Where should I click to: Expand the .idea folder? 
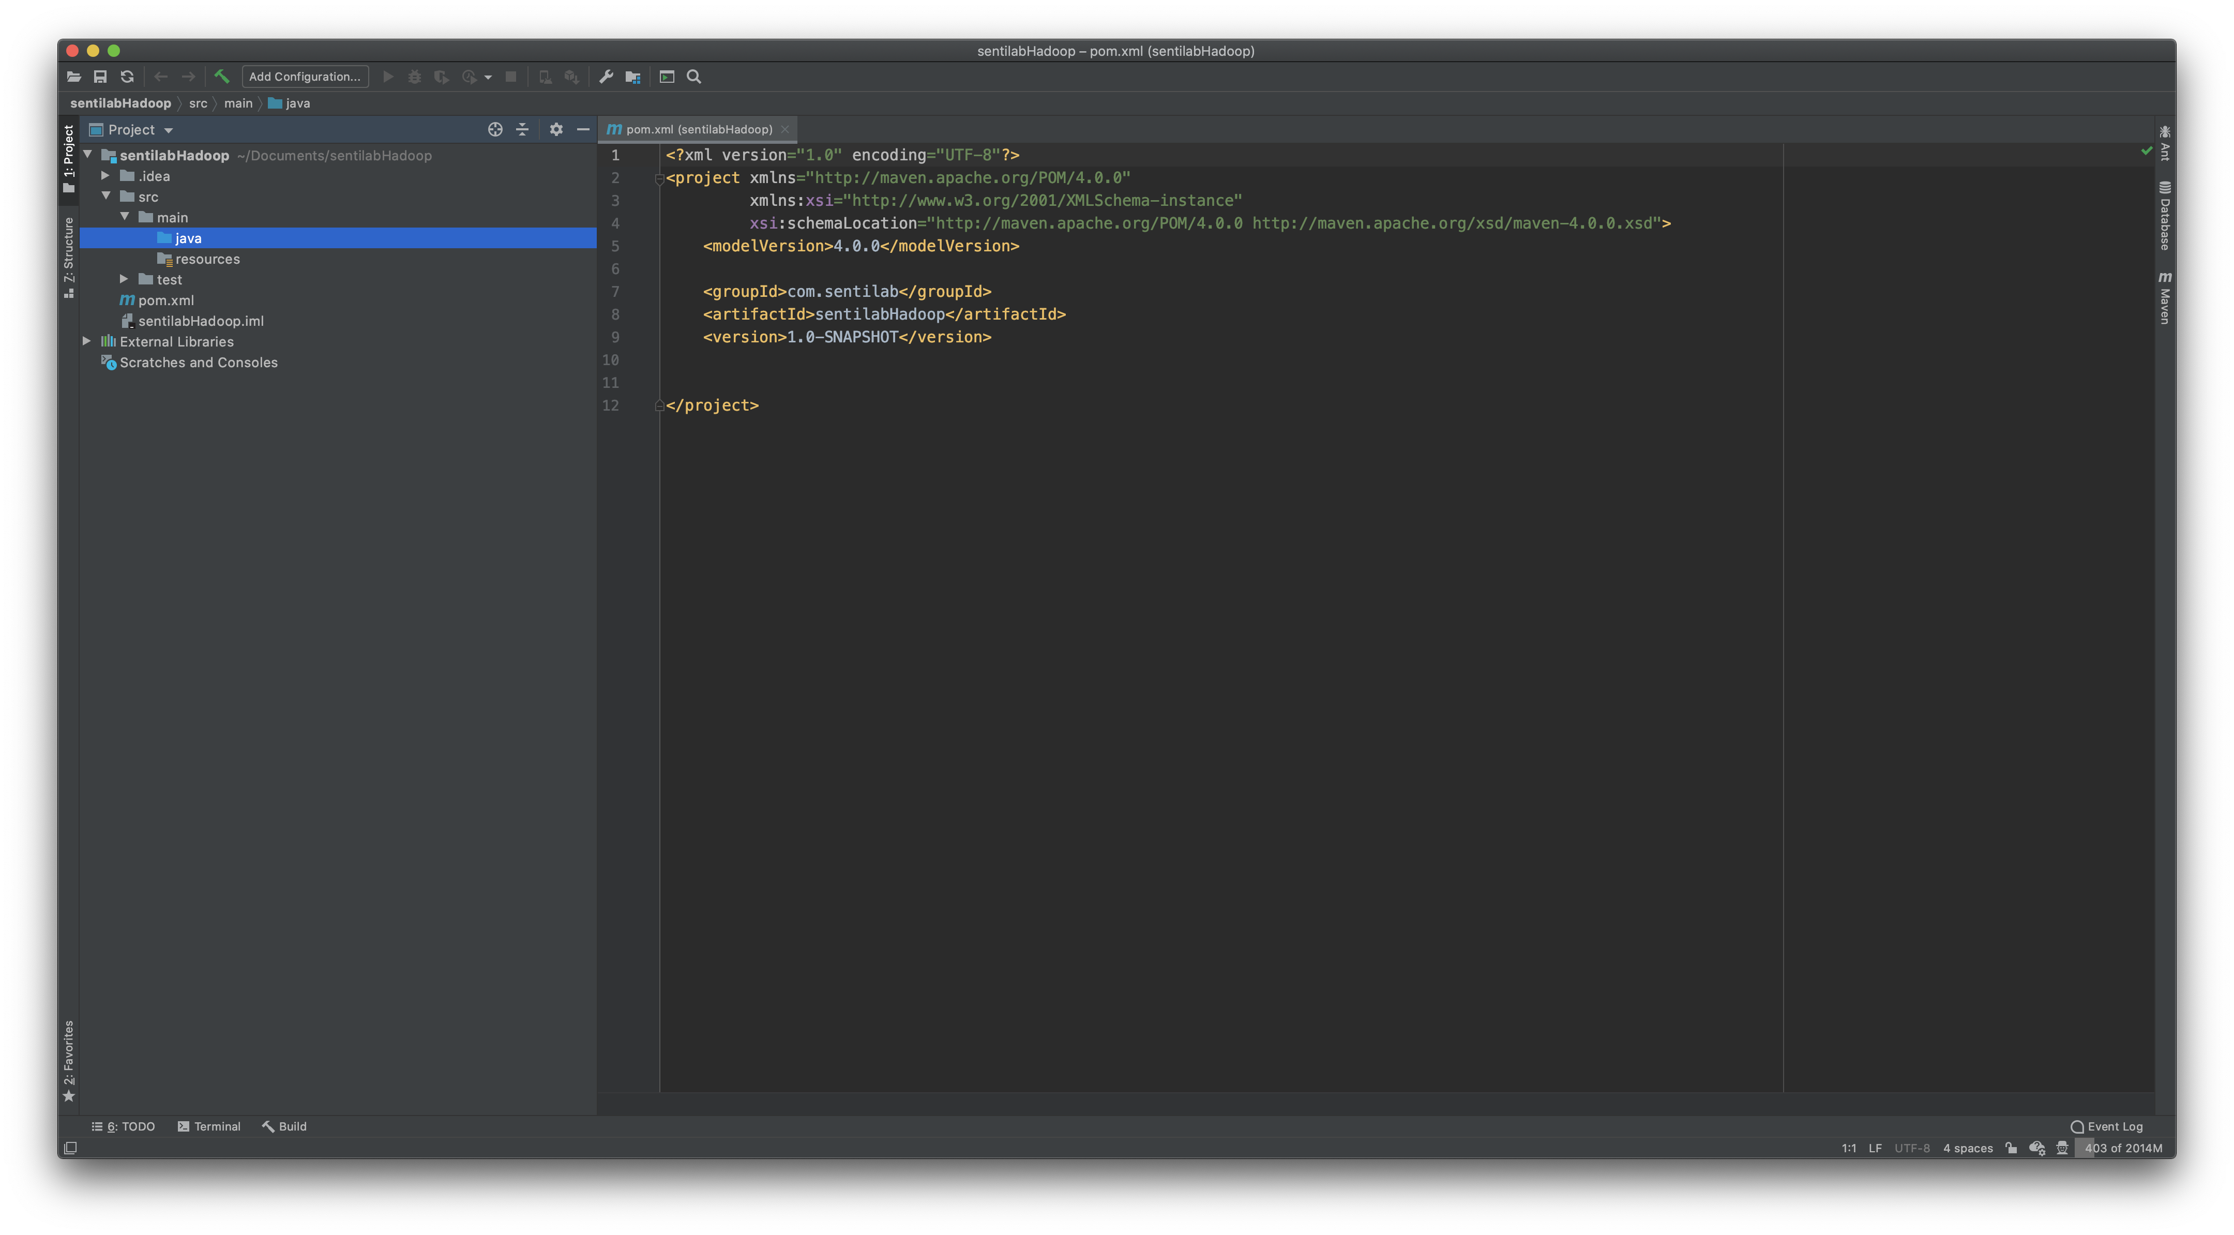coord(105,176)
